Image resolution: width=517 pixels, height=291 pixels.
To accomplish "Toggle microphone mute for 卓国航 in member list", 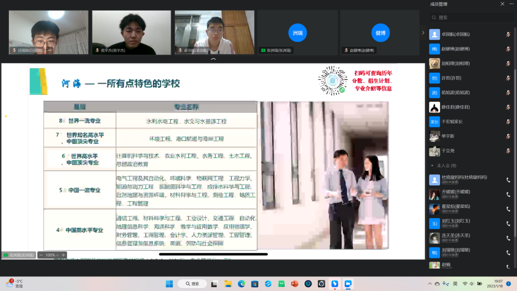I will 508,34.
